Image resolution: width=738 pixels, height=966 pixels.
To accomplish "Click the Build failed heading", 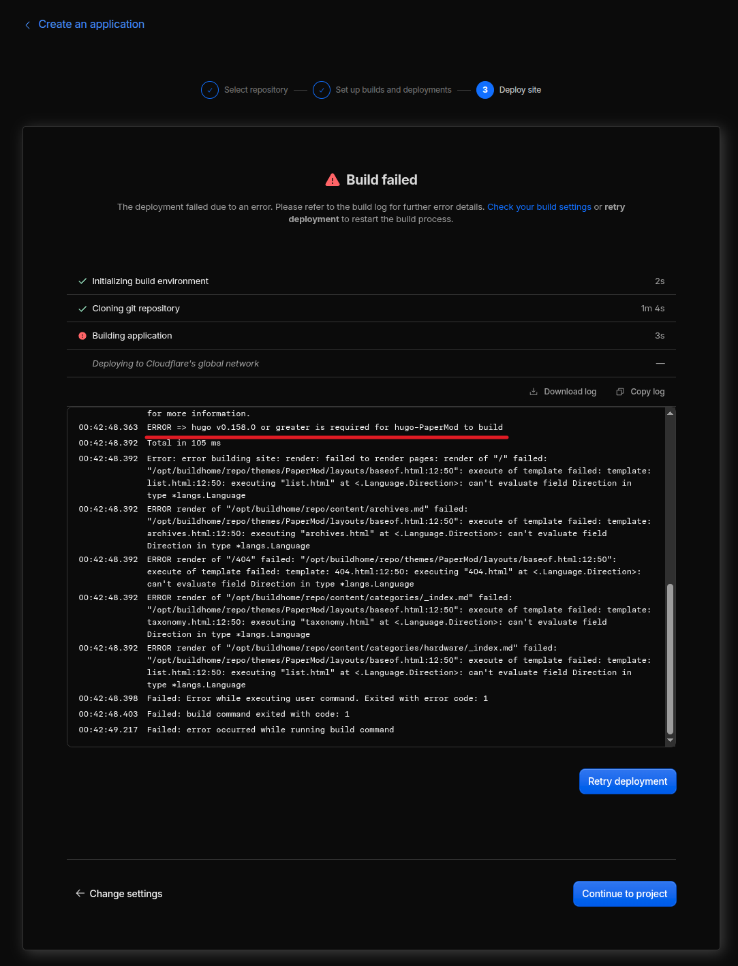I will pos(382,180).
